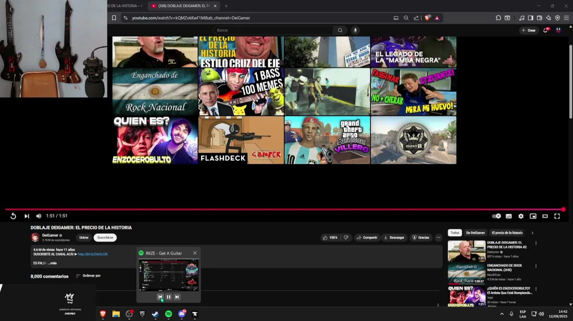
Task: Close the DOBLAJE DEIGAMER tab
Action: click(215, 6)
